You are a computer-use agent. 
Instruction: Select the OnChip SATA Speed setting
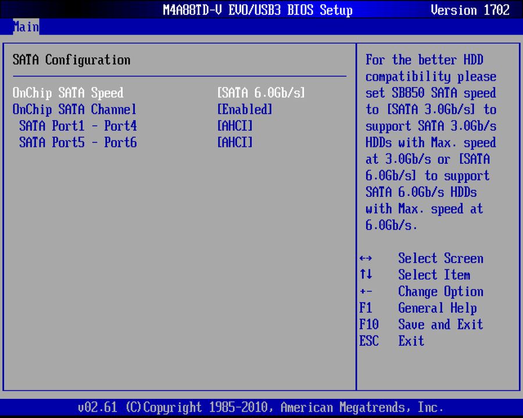(68, 93)
